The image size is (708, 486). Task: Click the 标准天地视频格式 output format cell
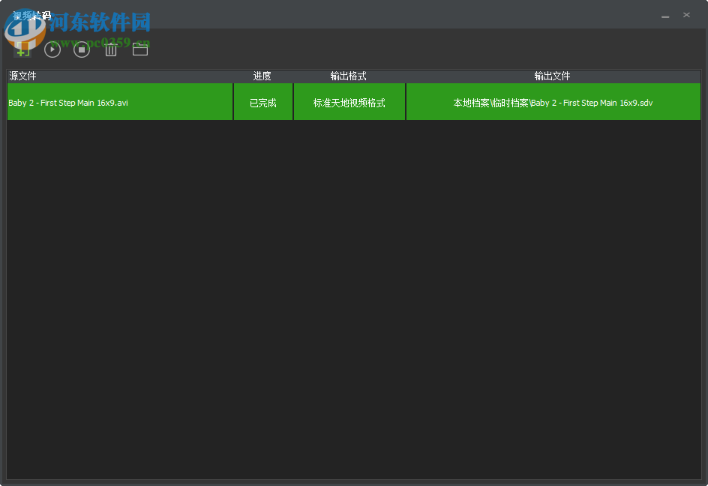coord(349,103)
